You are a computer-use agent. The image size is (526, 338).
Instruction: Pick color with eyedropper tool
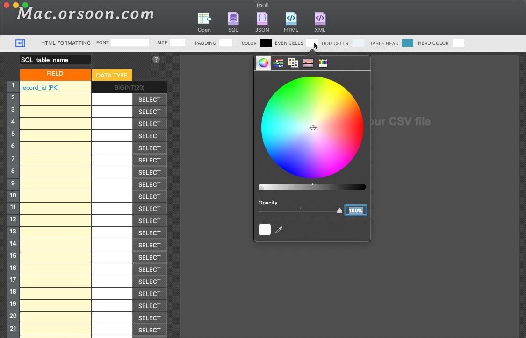[279, 230]
